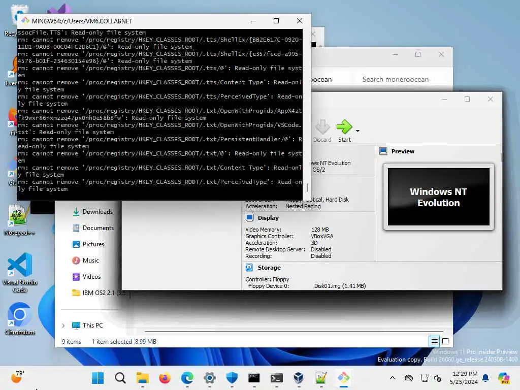Click the Storage section title
Image resolution: width=520 pixels, height=390 pixels.
coord(269,268)
